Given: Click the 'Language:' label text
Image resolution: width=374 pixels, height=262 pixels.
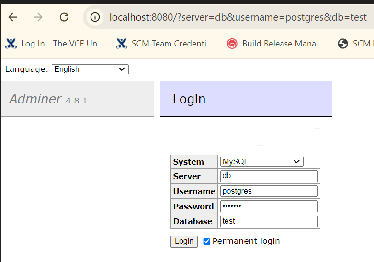Looking at the screenshot, I should (27, 69).
